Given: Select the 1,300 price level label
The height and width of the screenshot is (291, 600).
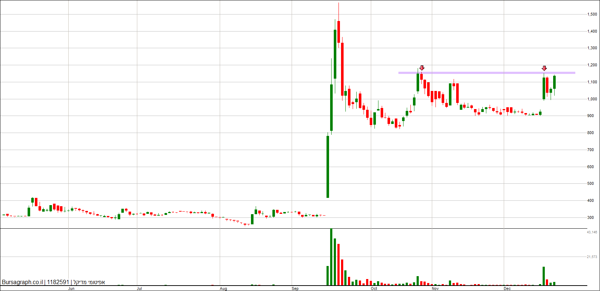Looking at the screenshot, I should point(592,48).
